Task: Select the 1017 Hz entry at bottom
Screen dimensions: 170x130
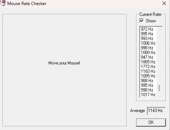Action: pyautogui.click(x=148, y=95)
